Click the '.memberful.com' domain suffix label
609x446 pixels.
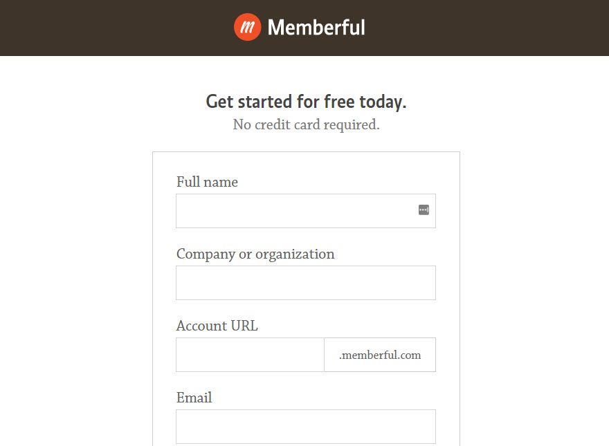point(379,355)
